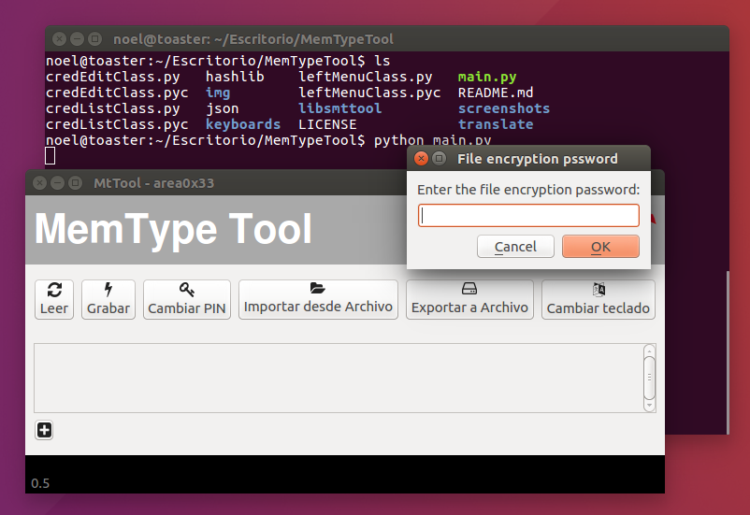The height and width of the screenshot is (515, 750).
Task: Close the terminal window
Action: pos(59,38)
